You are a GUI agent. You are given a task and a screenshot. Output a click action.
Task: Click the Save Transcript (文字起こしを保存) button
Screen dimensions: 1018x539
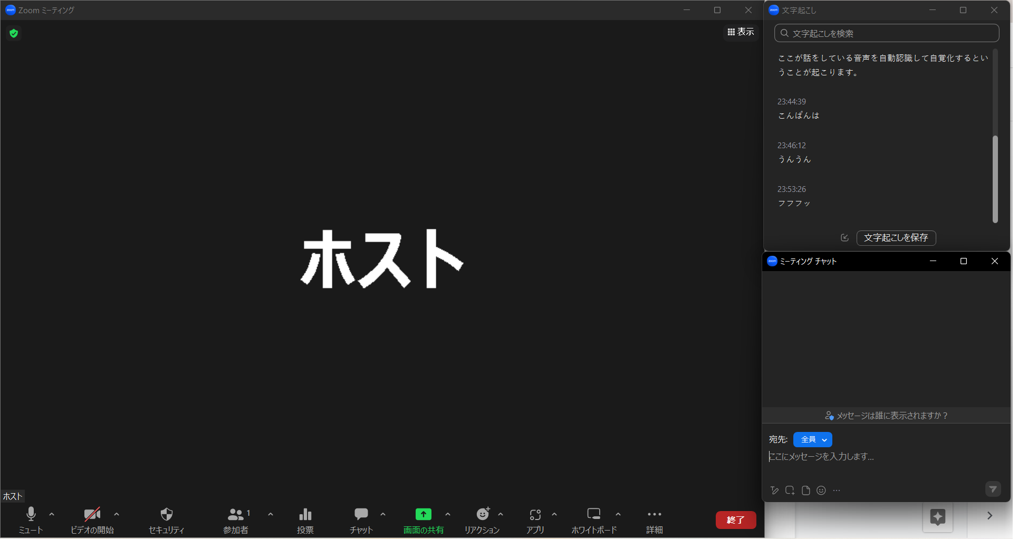[896, 238]
